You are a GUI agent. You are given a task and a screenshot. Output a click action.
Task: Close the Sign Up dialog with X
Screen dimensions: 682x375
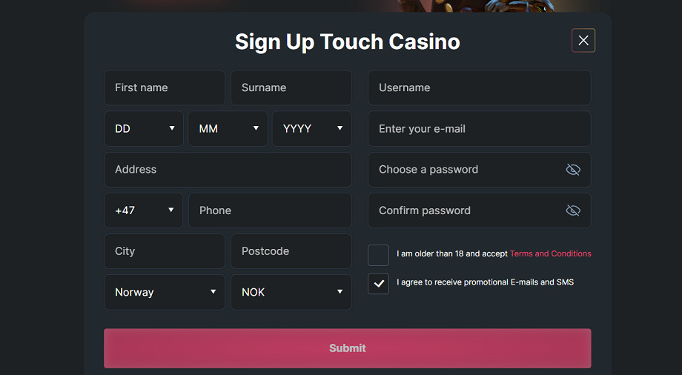[583, 41]
